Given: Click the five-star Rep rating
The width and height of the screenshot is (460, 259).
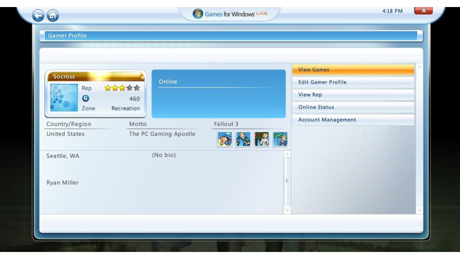Looking at the screenshot, I should tap(122, 88).
